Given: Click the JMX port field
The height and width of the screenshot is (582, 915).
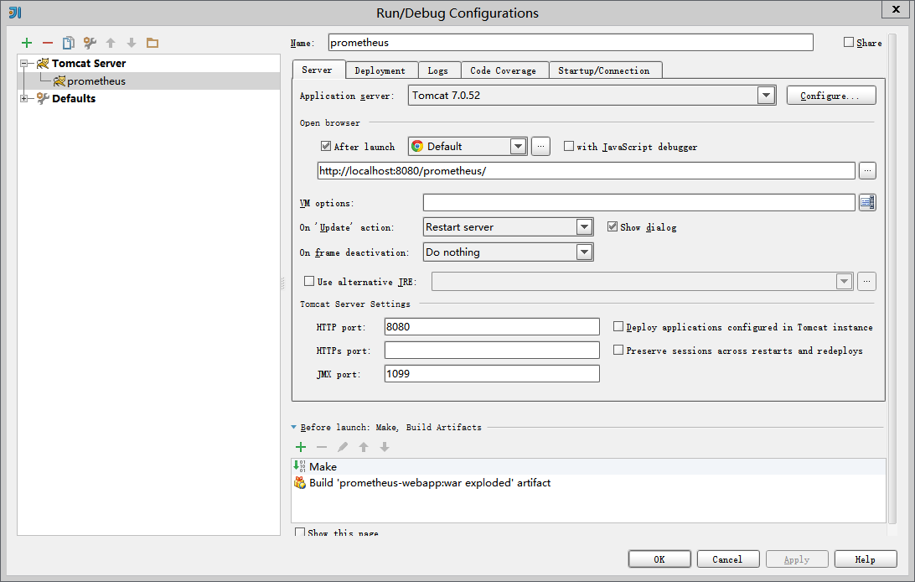Looking at the screenshot, I should point(492,373).
